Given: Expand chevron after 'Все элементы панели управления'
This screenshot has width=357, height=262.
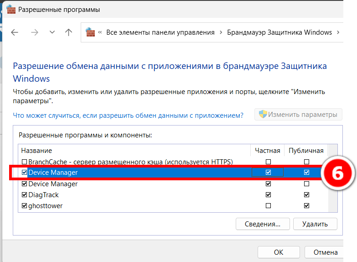Looking at the screenshot, I should tap(221, 32).
